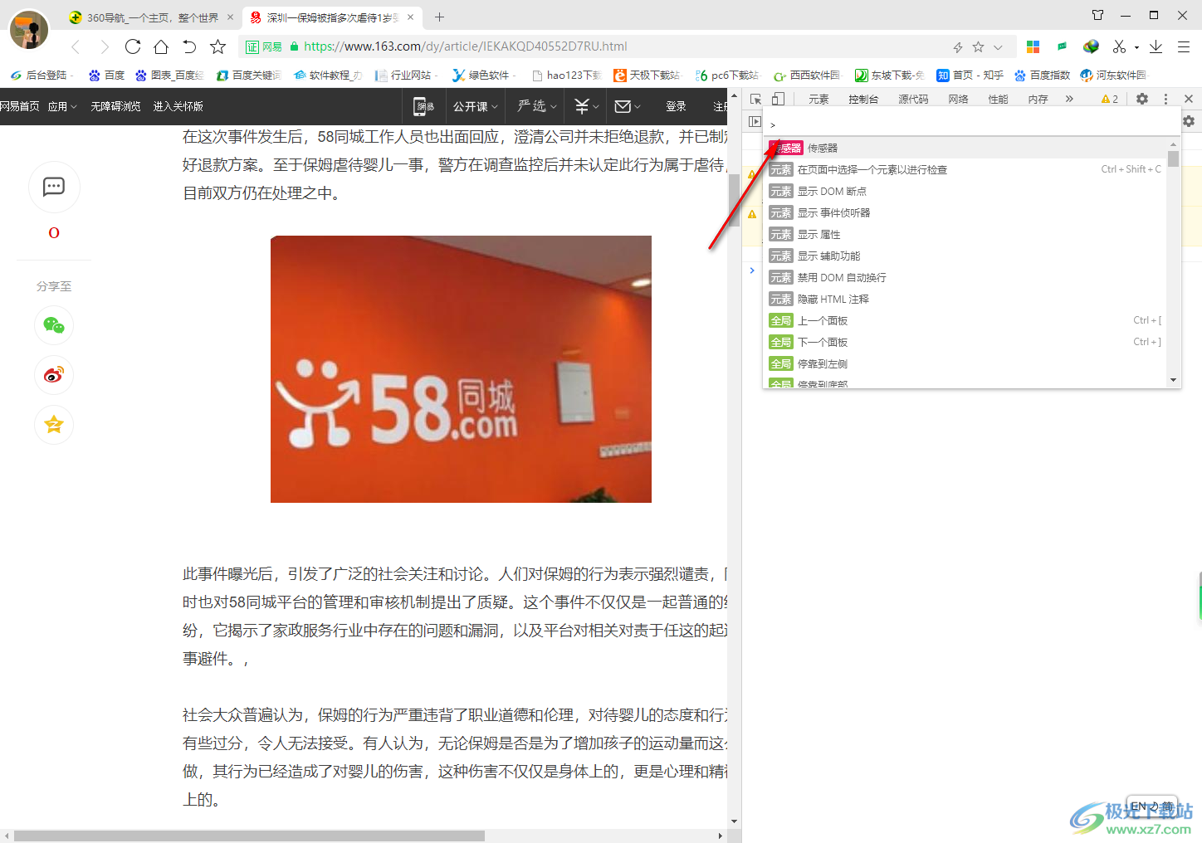Open a new browser tab

click(x=439, y=17)
